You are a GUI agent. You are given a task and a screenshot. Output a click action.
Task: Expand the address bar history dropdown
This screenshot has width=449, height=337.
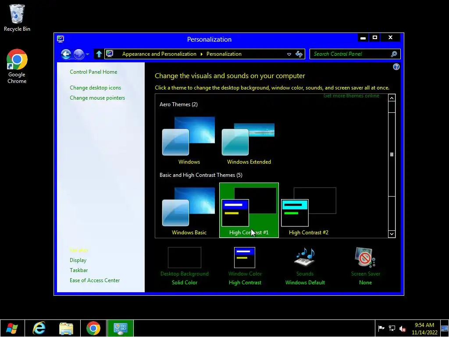click(289, 54)
